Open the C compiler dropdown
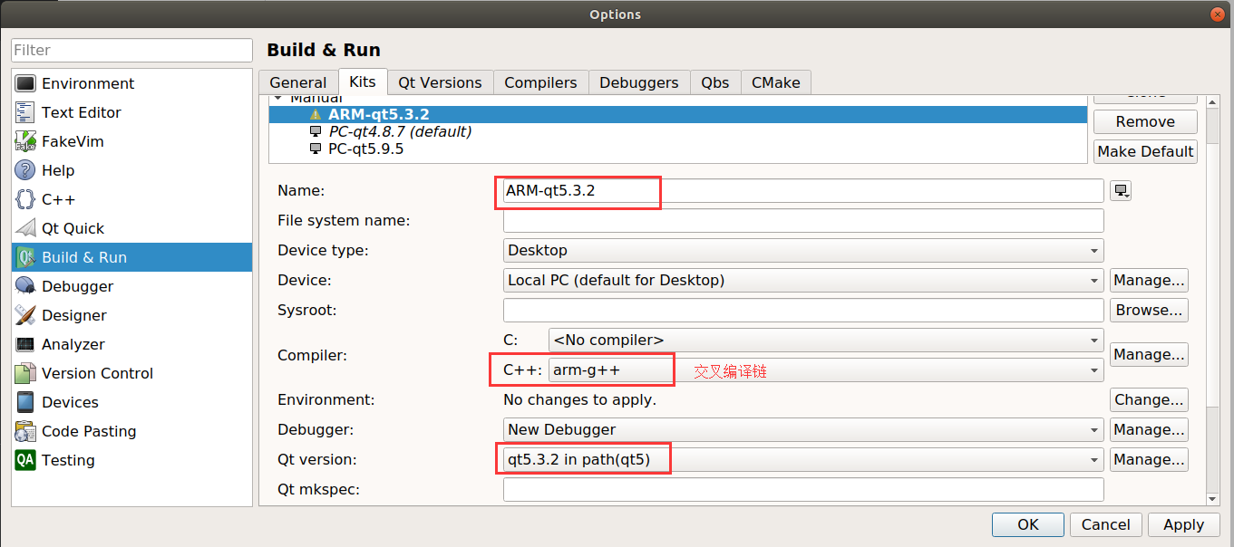 [x=826, y=341]
